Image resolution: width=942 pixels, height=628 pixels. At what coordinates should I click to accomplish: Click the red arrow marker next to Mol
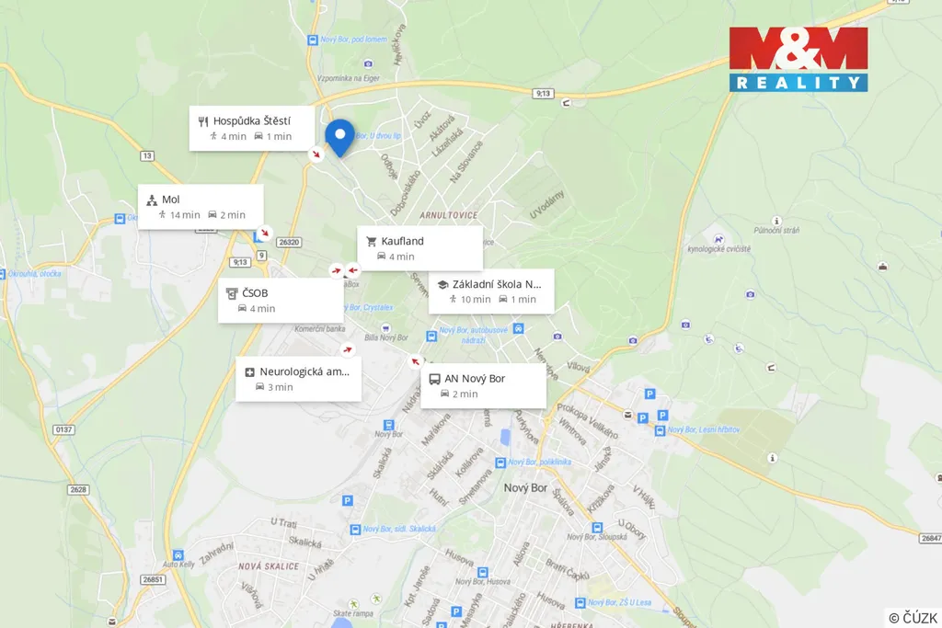click(x=264, y=233)
